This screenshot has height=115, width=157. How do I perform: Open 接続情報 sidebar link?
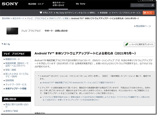point(10,80)
